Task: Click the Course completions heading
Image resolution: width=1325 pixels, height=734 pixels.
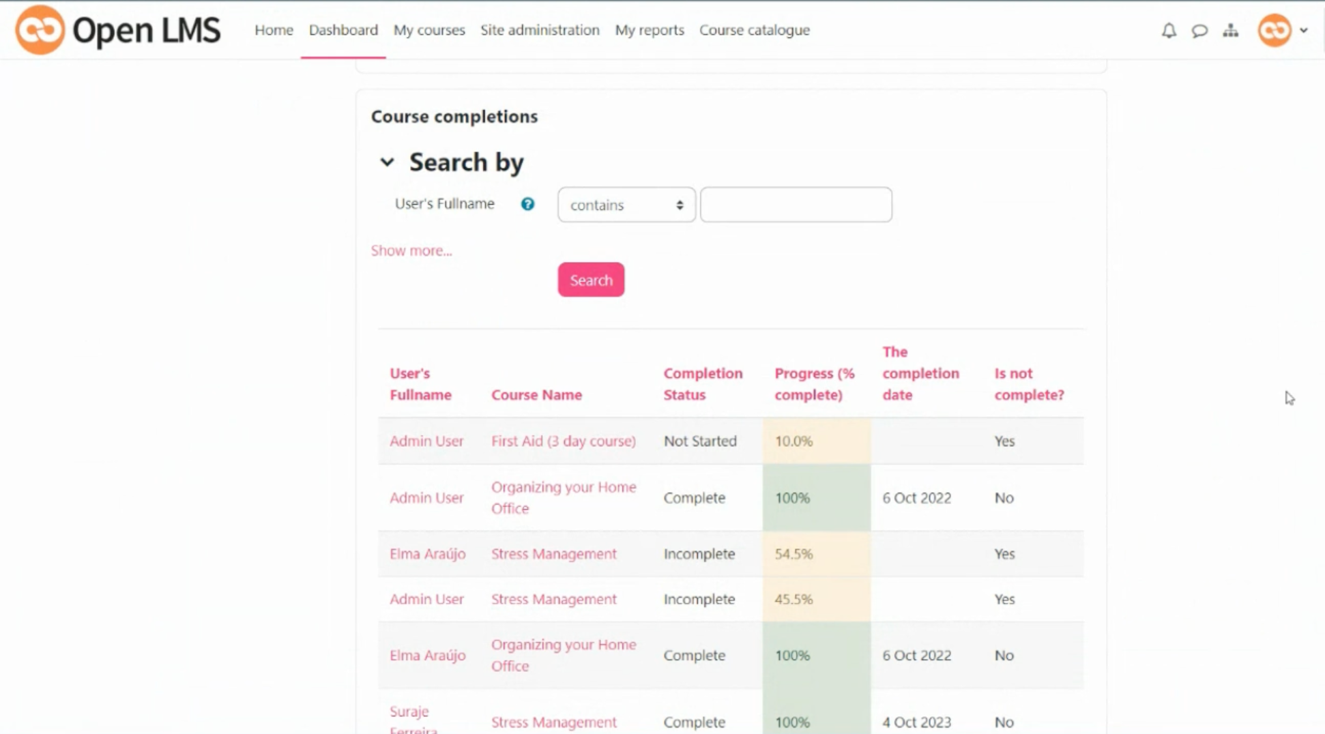Action: coord(454,117)
